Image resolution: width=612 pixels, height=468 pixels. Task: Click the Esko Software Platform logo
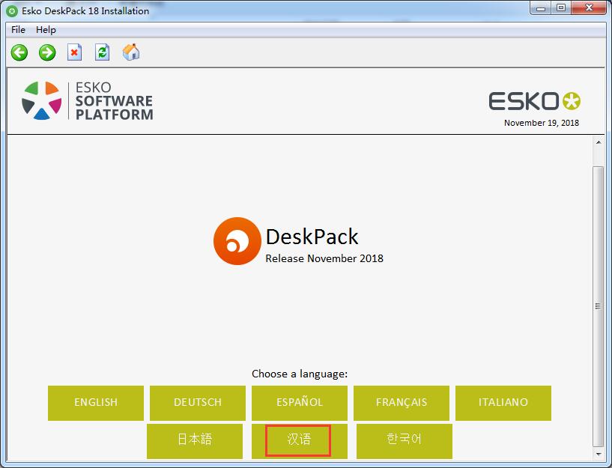click(x=88, y=100)
